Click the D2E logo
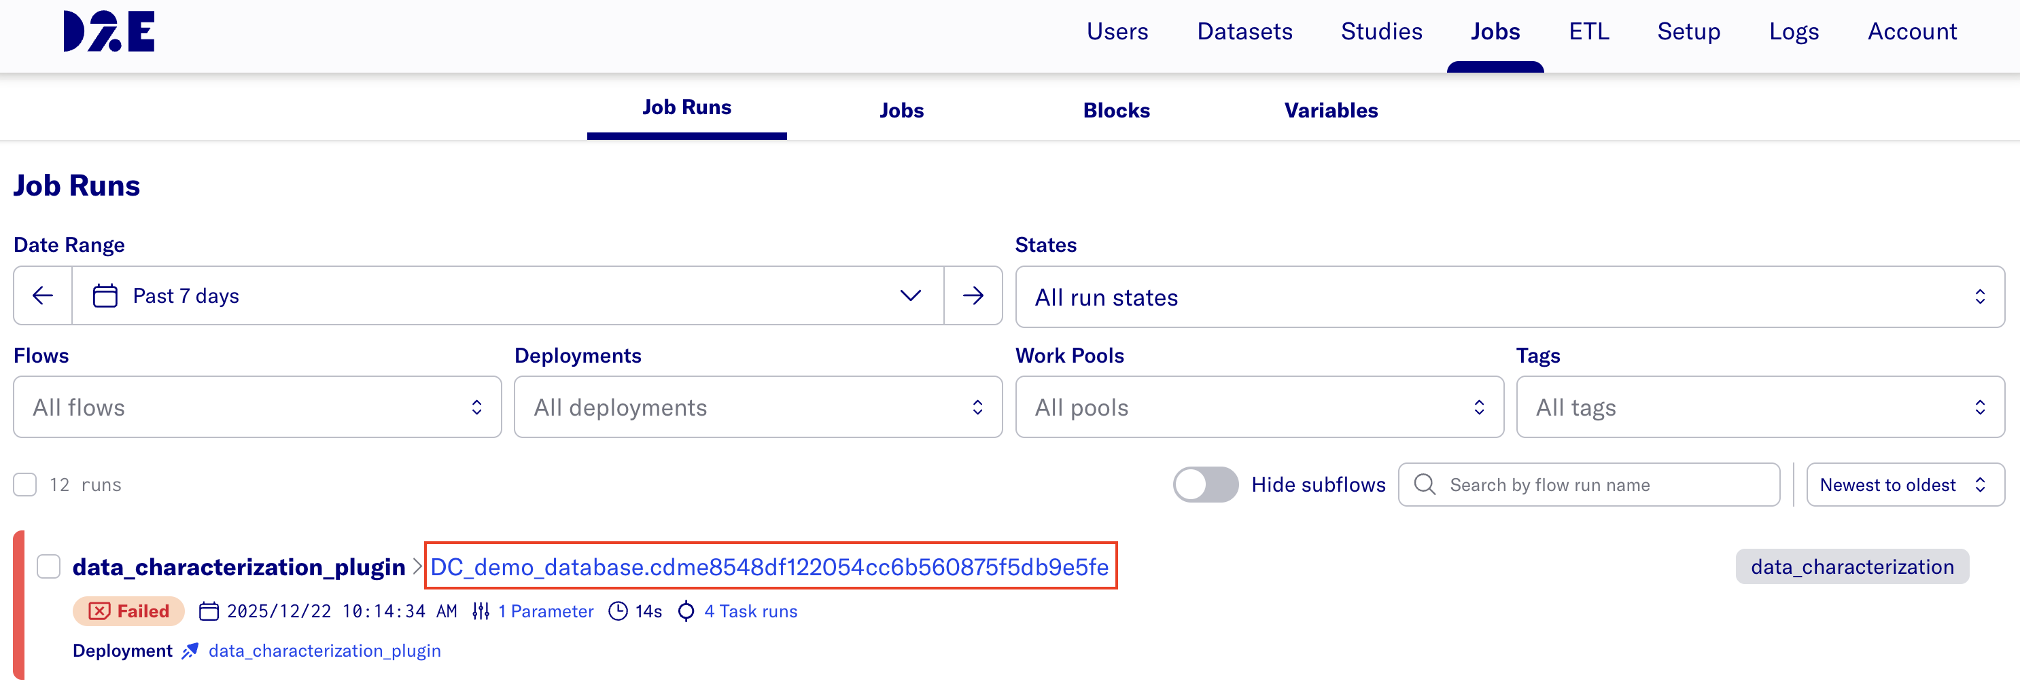 point(109,31)
